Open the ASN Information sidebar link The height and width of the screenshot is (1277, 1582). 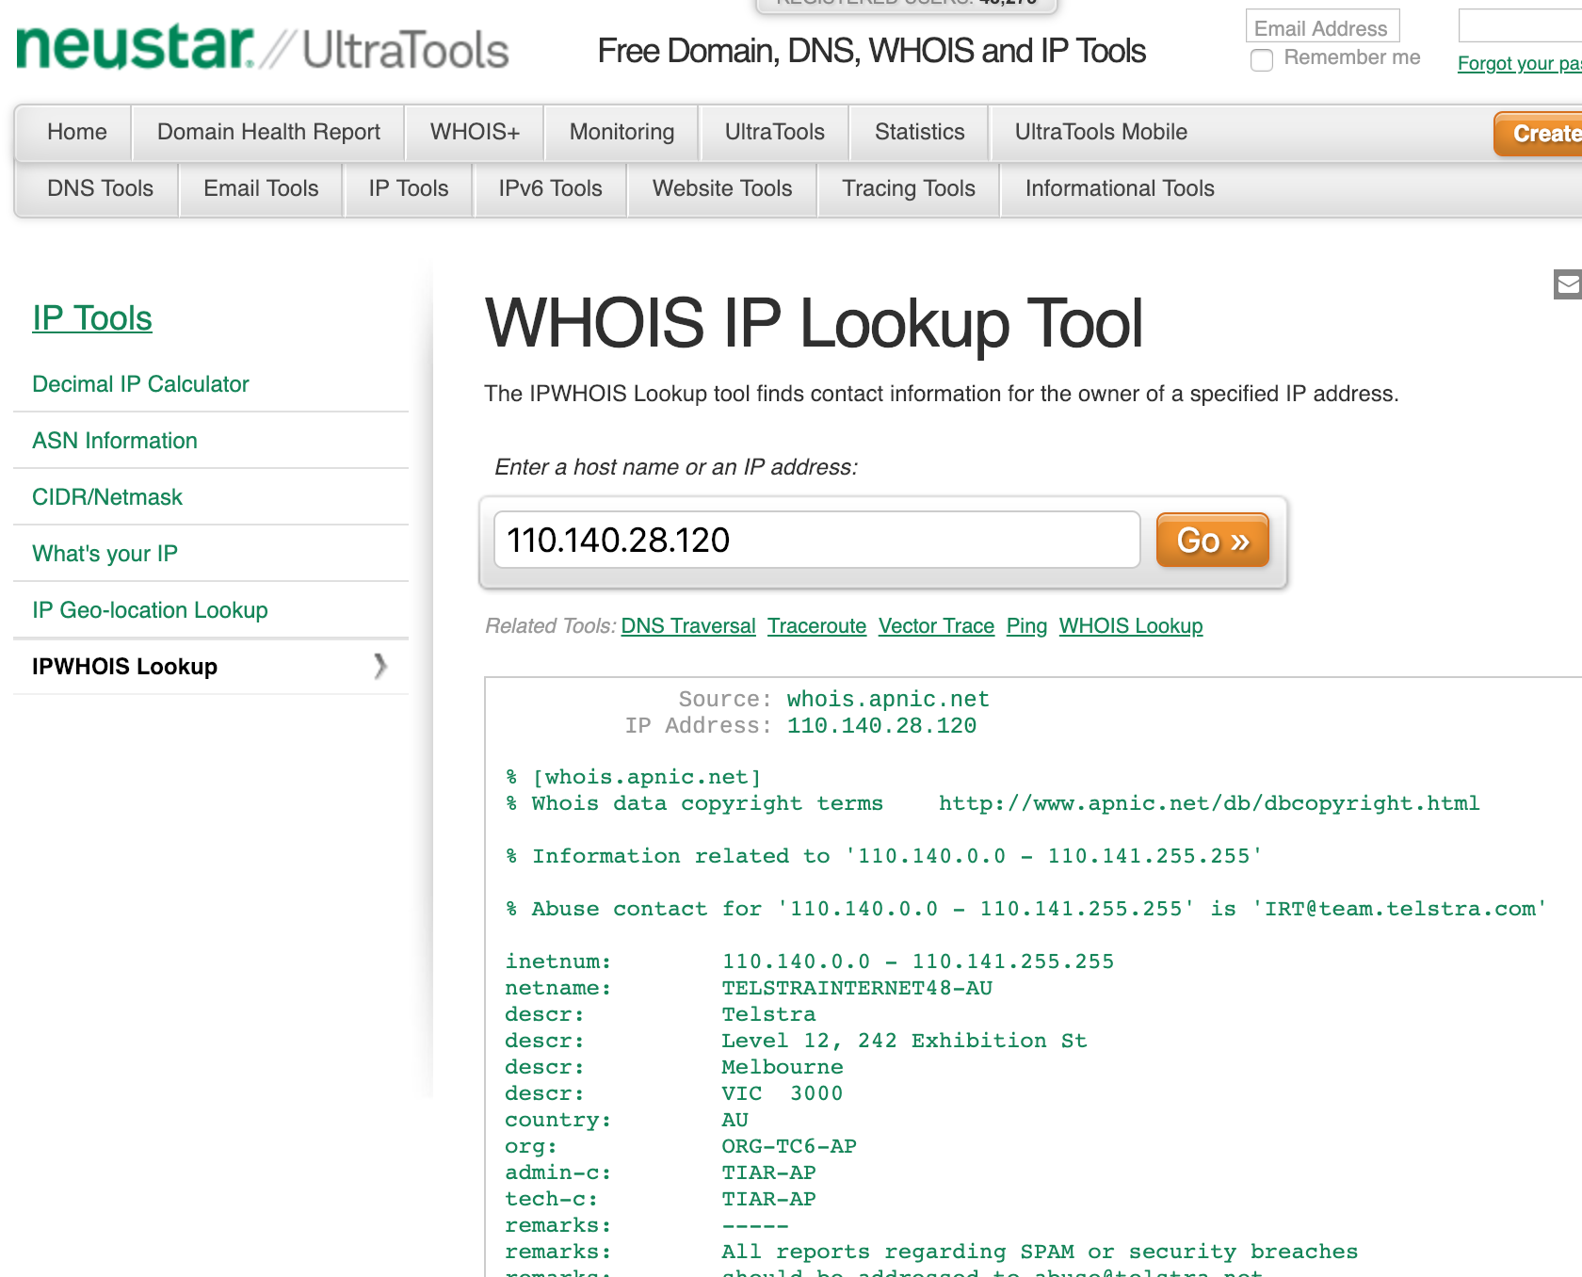point(115,440)
